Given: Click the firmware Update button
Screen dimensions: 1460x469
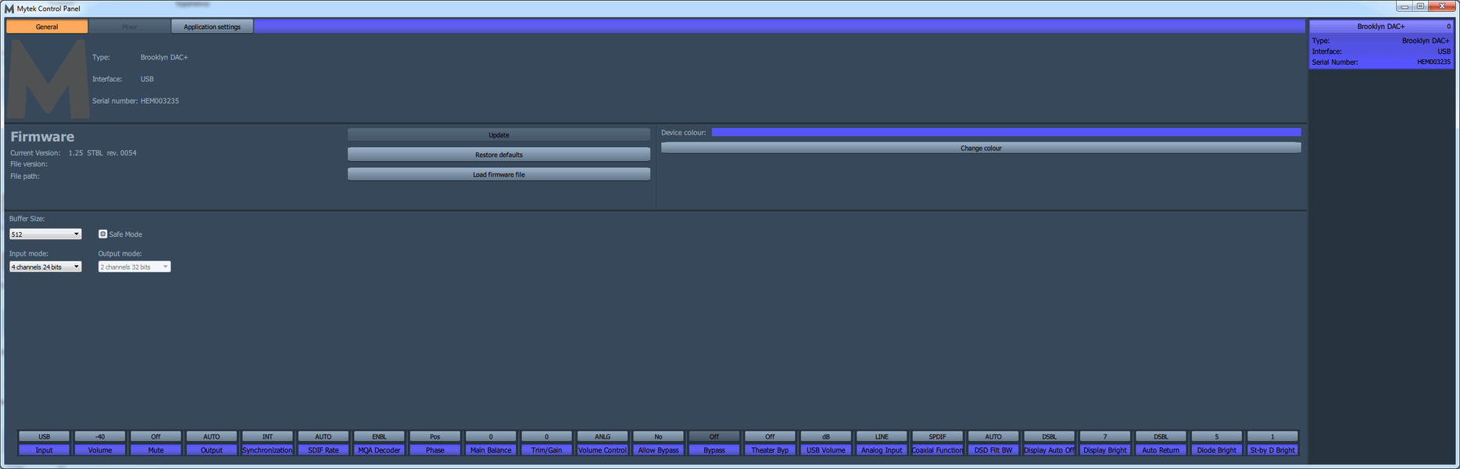Looking at the screenshot, I should [499, 135].
